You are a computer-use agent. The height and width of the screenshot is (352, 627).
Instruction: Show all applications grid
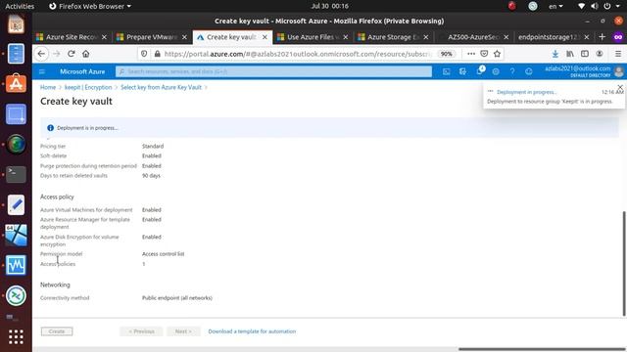[x=16, y=336]
